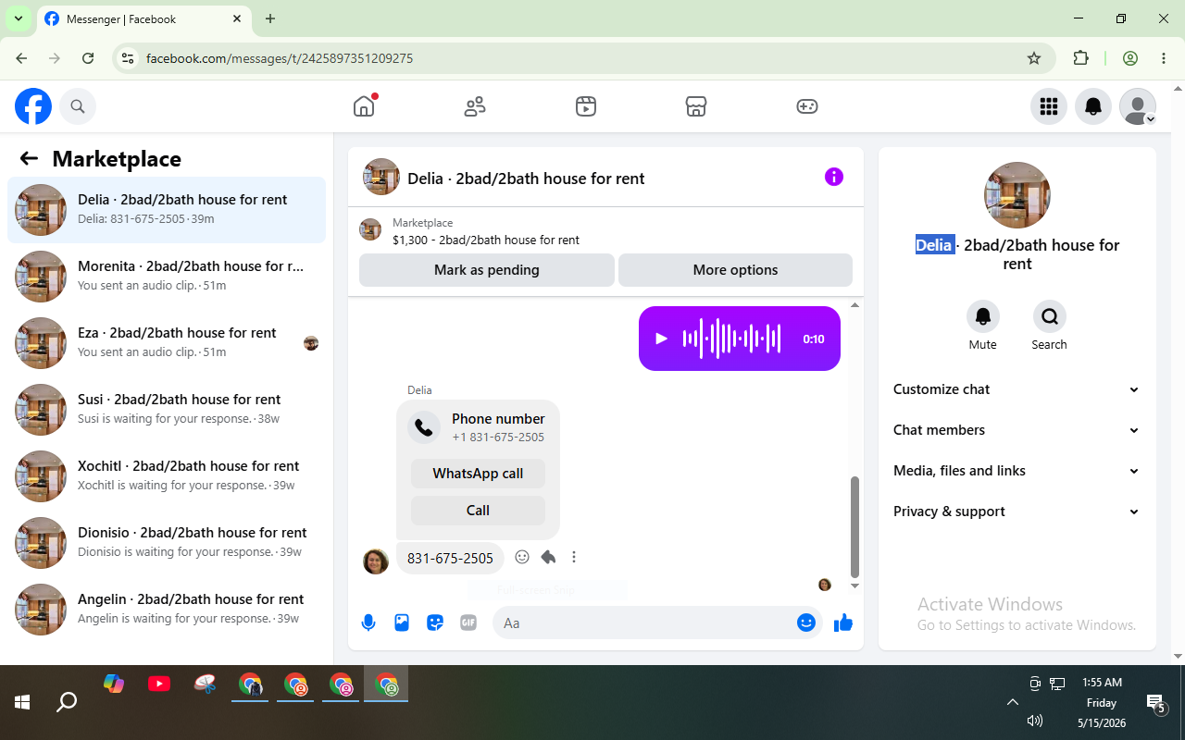Viewport: 1185px width, 740px height.
Task: Bookmark this page with star icon
Action: pos(1034,58)
